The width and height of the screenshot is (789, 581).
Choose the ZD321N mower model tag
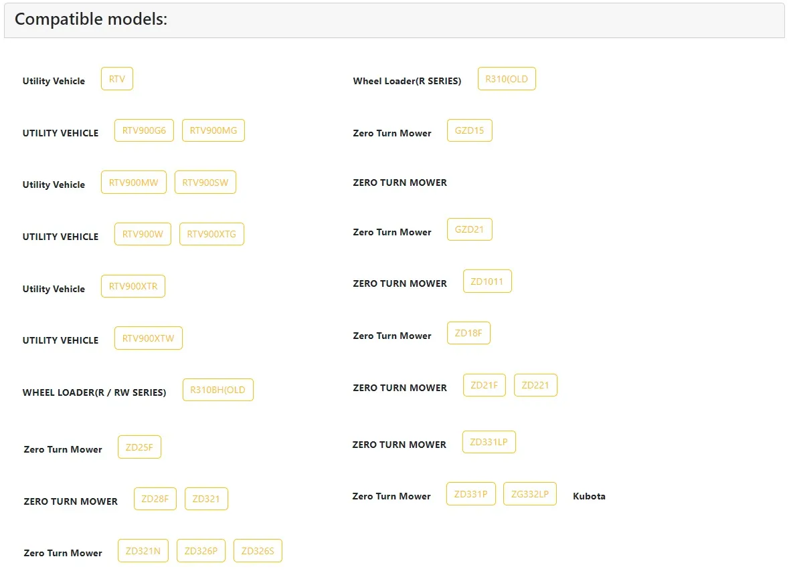tap(143, 551)
